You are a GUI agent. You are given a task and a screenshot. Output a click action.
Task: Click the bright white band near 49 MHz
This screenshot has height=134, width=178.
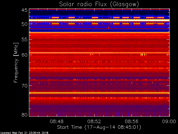[x=99, y=20]
